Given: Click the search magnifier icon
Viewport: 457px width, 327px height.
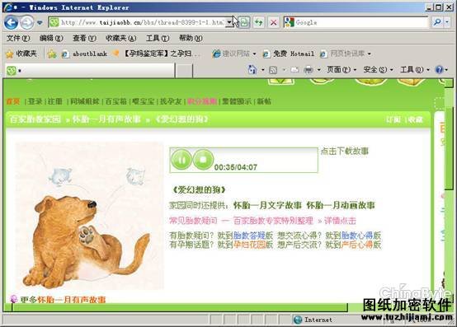Looking at the screenshot, I should point(437,22).
